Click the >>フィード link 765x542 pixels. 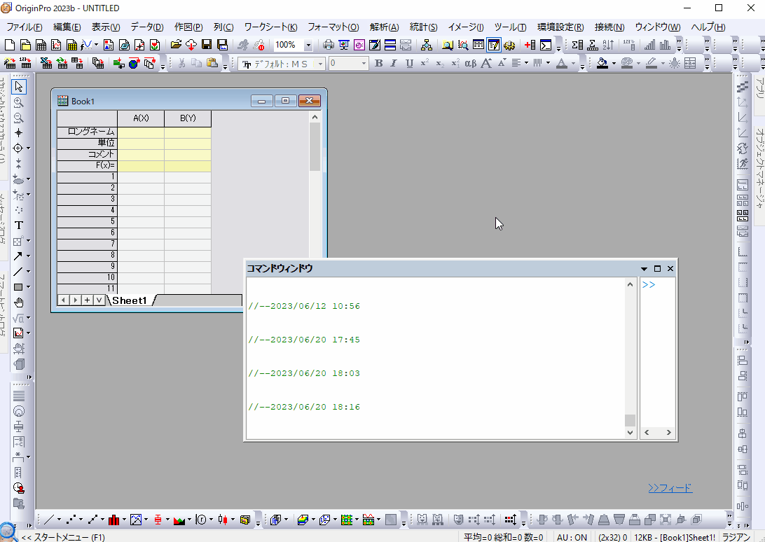pos(670,488)
